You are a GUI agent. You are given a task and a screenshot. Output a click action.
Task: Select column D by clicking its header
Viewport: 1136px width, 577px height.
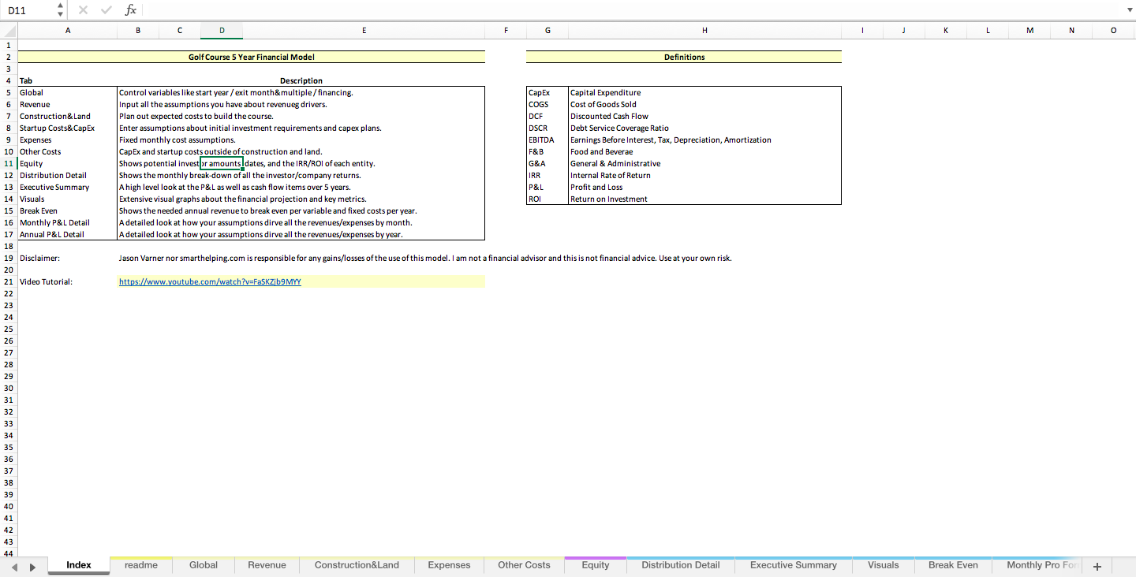(221, 30)
